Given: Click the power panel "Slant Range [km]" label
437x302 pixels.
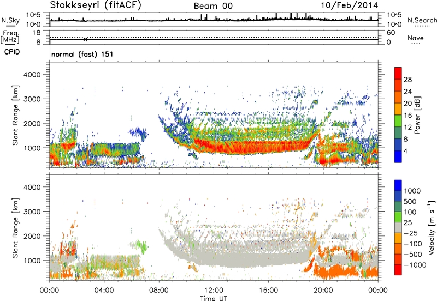Looking at the screenshot, I should tap(15, 115).
